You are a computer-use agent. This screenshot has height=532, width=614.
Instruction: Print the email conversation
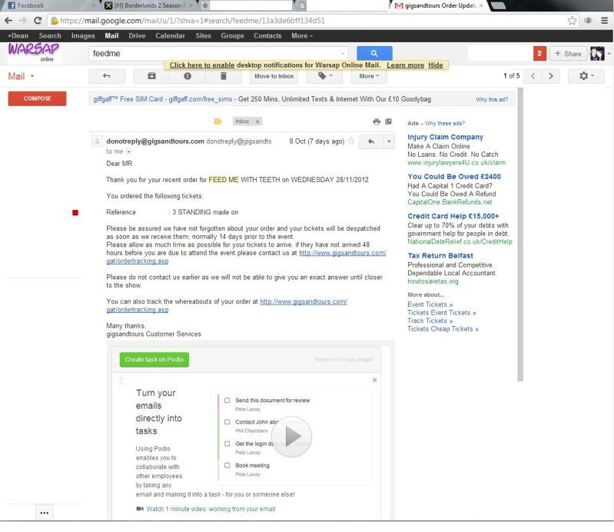tap(377, 121)
